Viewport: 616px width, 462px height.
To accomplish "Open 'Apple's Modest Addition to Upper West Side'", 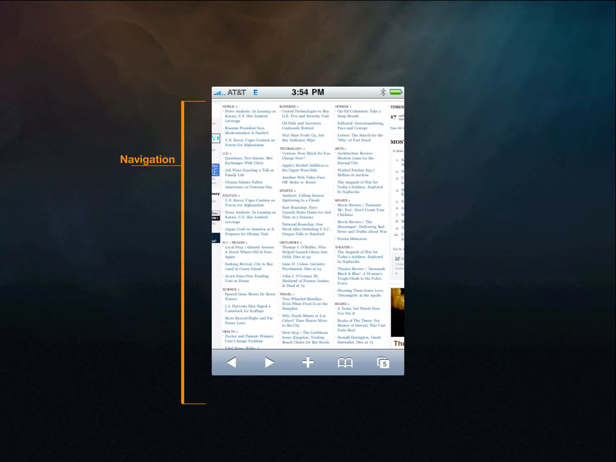I will coord(305,168).
